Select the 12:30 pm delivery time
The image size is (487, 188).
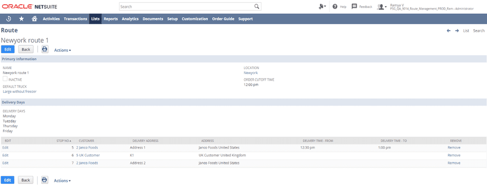(x=308, y=147)
